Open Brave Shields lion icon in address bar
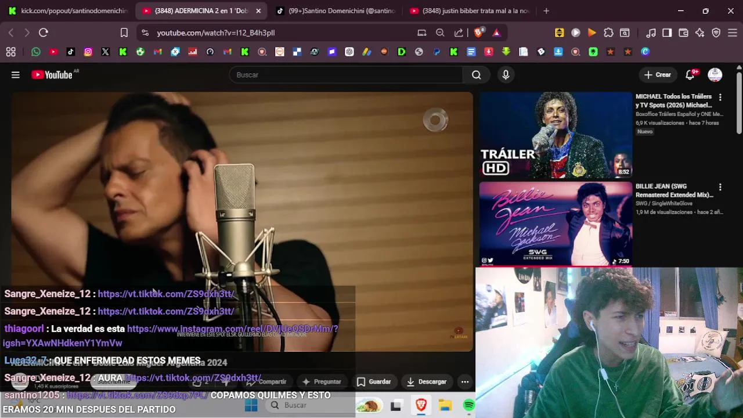This screenshot has width=743, height=418. (x=478, y=33)
